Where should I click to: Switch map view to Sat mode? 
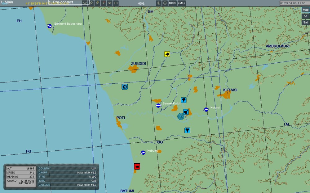[x=305, y=22]
